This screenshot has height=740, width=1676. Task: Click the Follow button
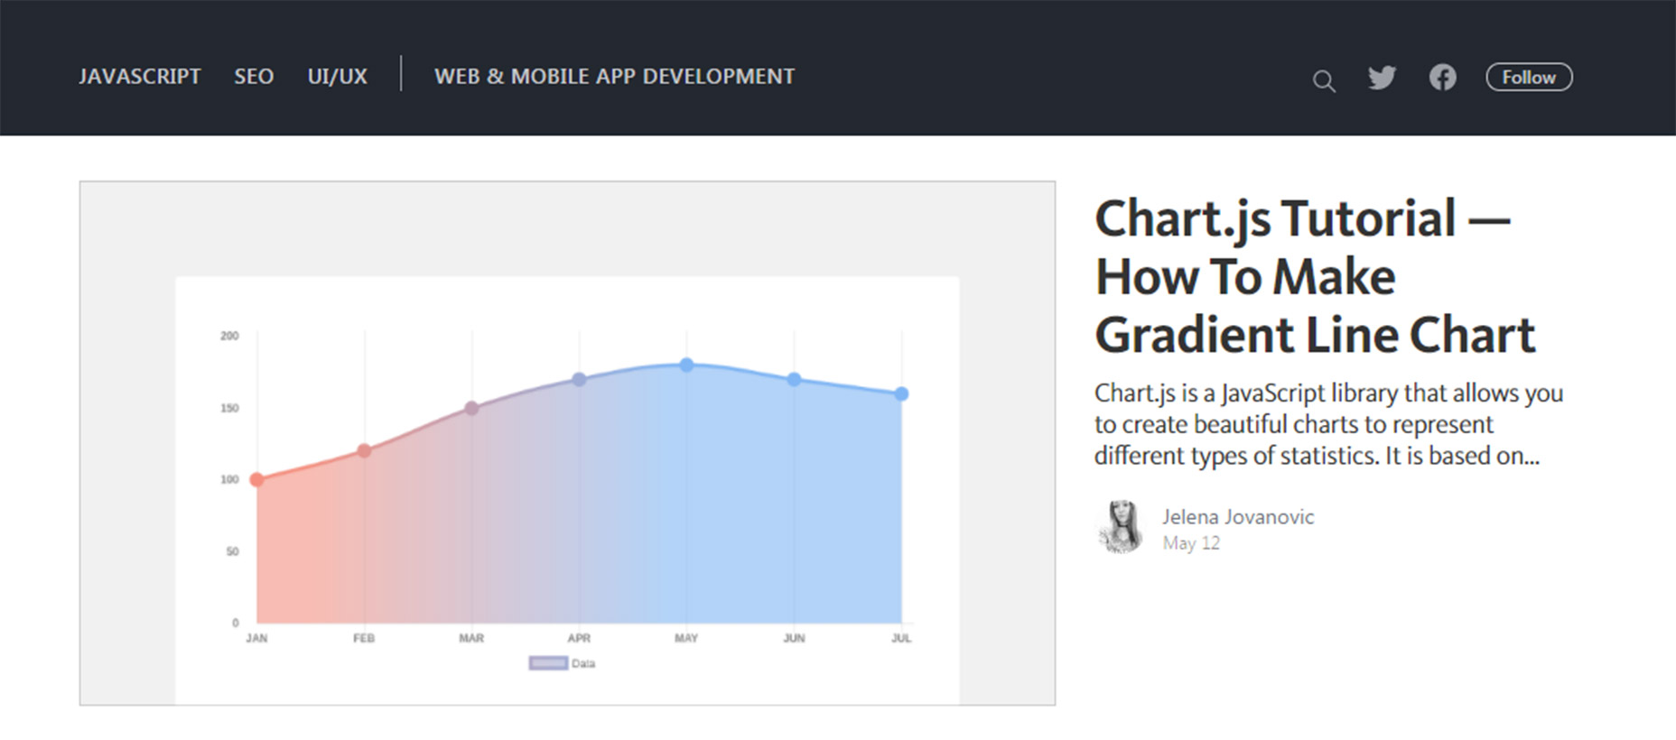[x=1529, y=78]
